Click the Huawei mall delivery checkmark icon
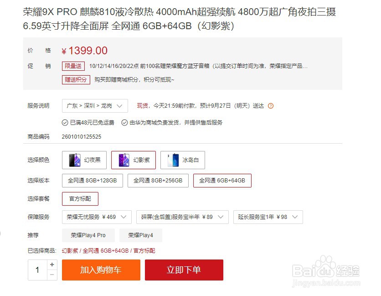 (x=124, y=123)
